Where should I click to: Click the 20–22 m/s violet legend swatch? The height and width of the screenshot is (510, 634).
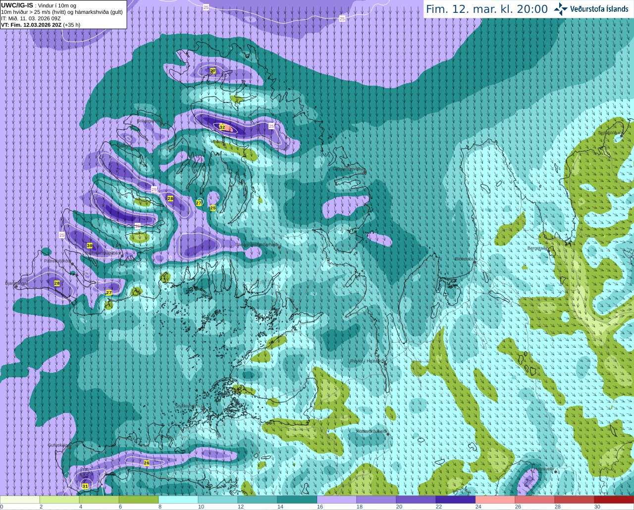point(416,500)
